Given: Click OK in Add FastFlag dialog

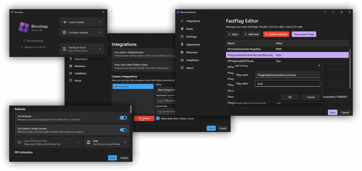Looking at the screenshot, I should [x=290, y=97].
